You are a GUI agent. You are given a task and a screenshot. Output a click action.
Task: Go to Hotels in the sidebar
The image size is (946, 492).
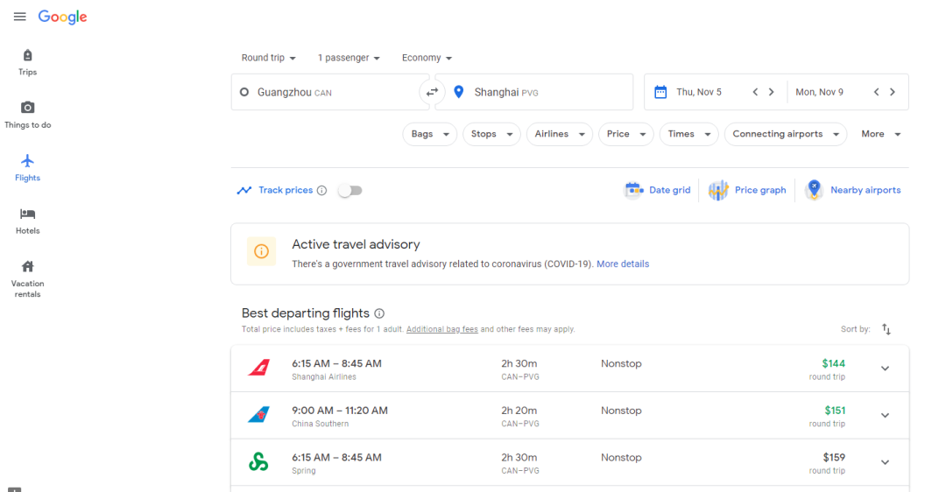pyautogui.click(x=28, y=221)
